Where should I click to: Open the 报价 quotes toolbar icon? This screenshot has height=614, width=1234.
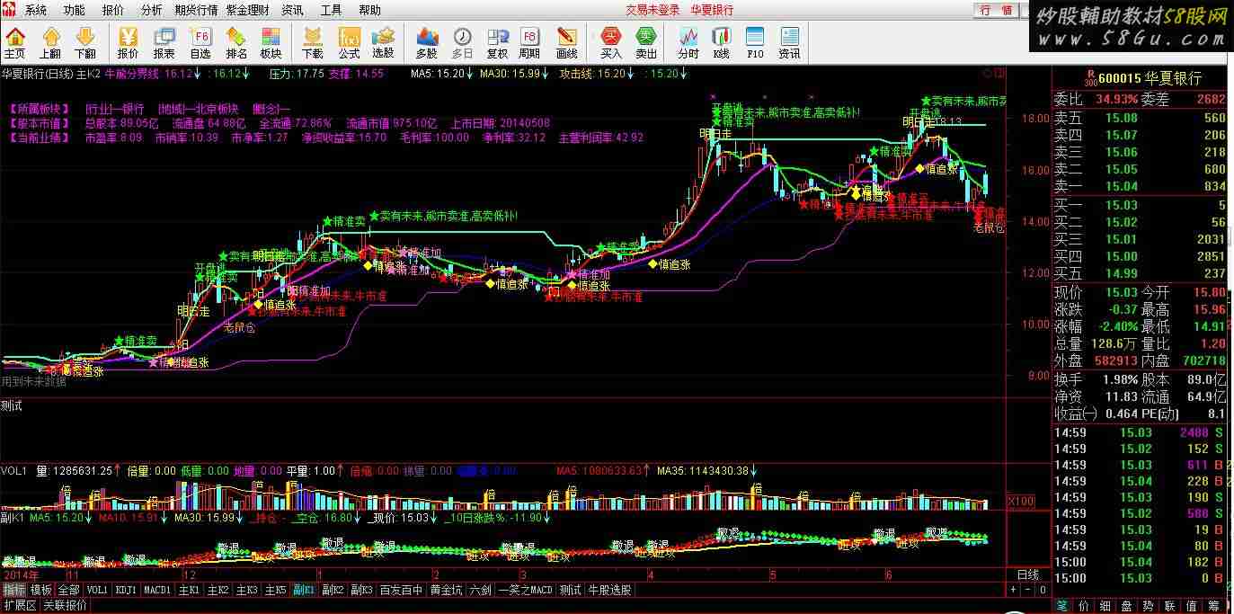129,42
